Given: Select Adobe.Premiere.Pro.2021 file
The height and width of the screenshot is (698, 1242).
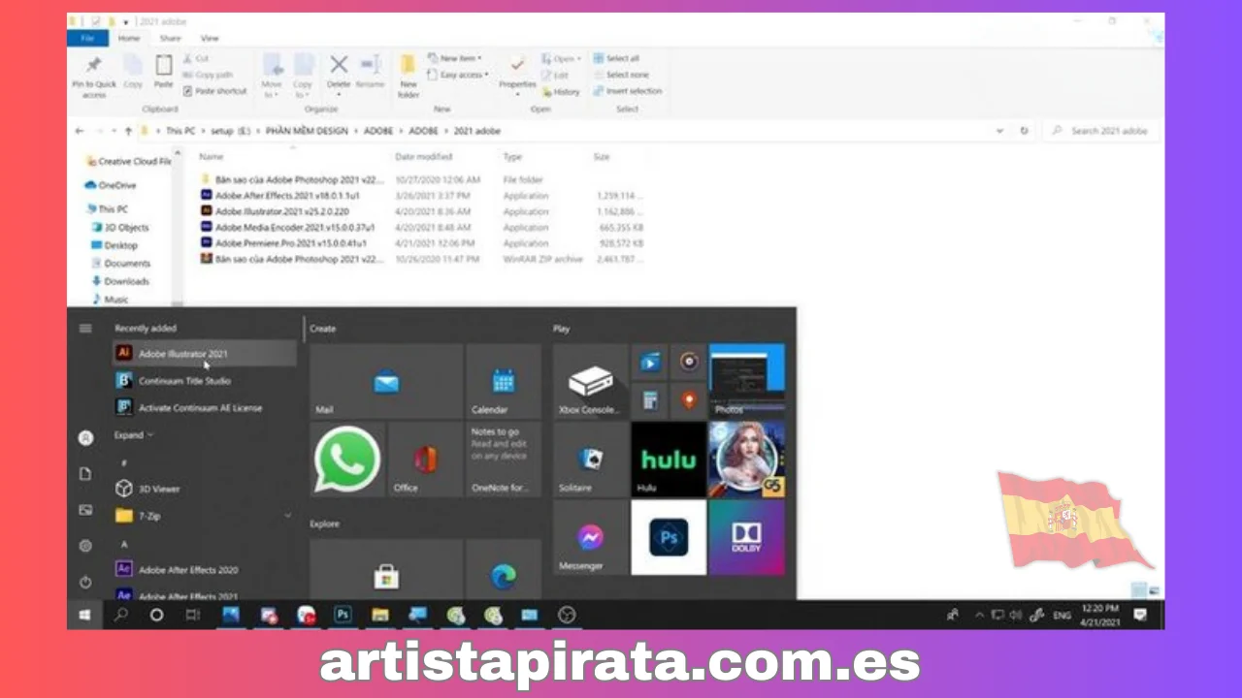Looking at the screenshot, I should pyautogui.click(x=290, y=243).
